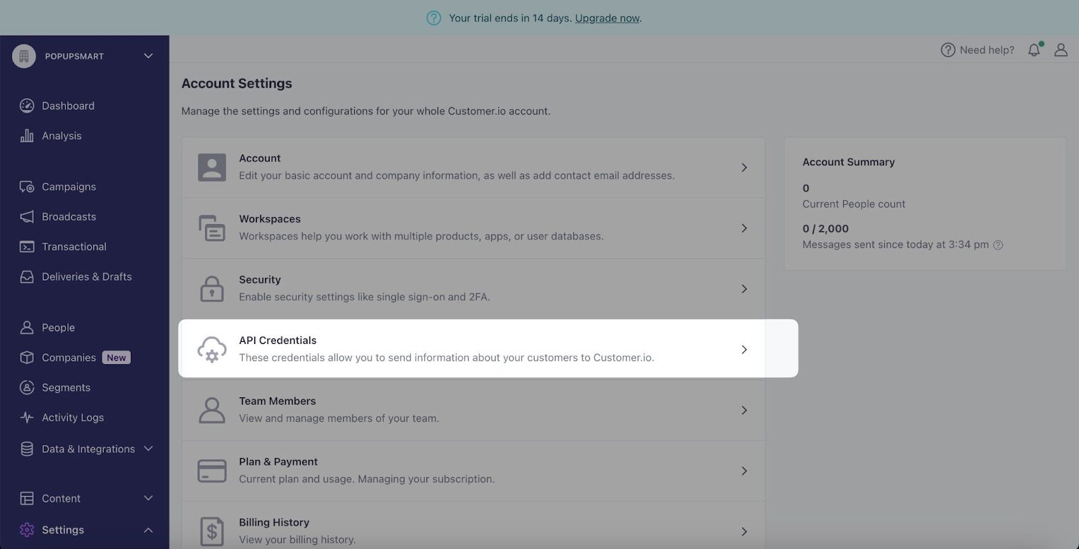Screen dimensions: 1079x549
Task: Open the Team Members settings row
Action: (473, 410)
